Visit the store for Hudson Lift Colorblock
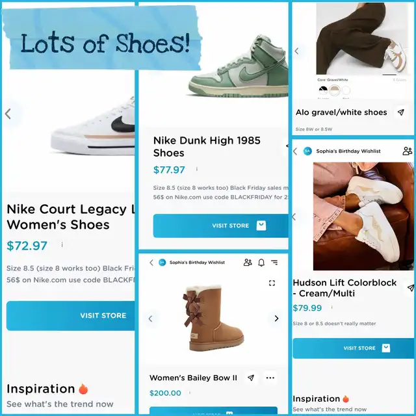The image size is (416, 416). (x=354, y=348)
